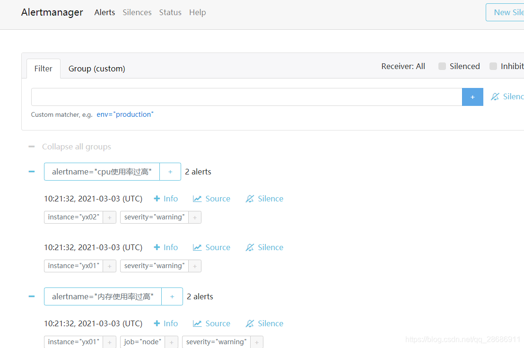Image resolution: width=524 pixels, height=348 pixels.
Task: Click severity="warning" label of the yx02 alert
Action: click(154, 217)
